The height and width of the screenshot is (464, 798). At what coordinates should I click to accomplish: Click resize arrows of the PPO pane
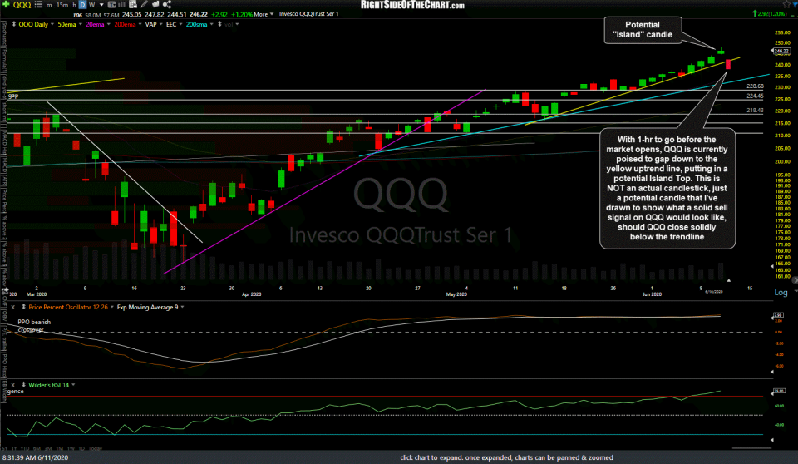[23, 307]
